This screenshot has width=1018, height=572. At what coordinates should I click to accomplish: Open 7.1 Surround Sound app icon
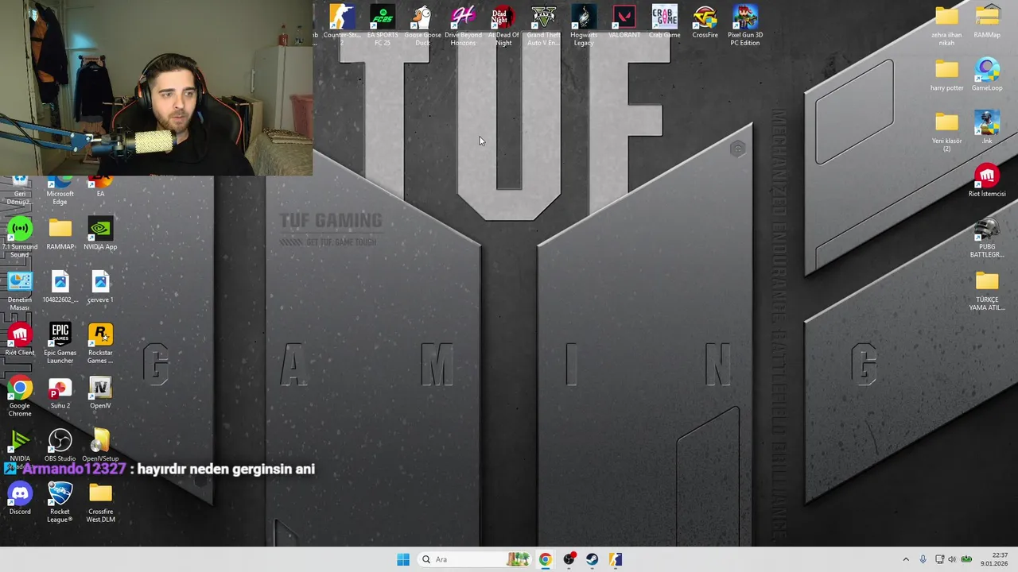(x=20, y=237)
